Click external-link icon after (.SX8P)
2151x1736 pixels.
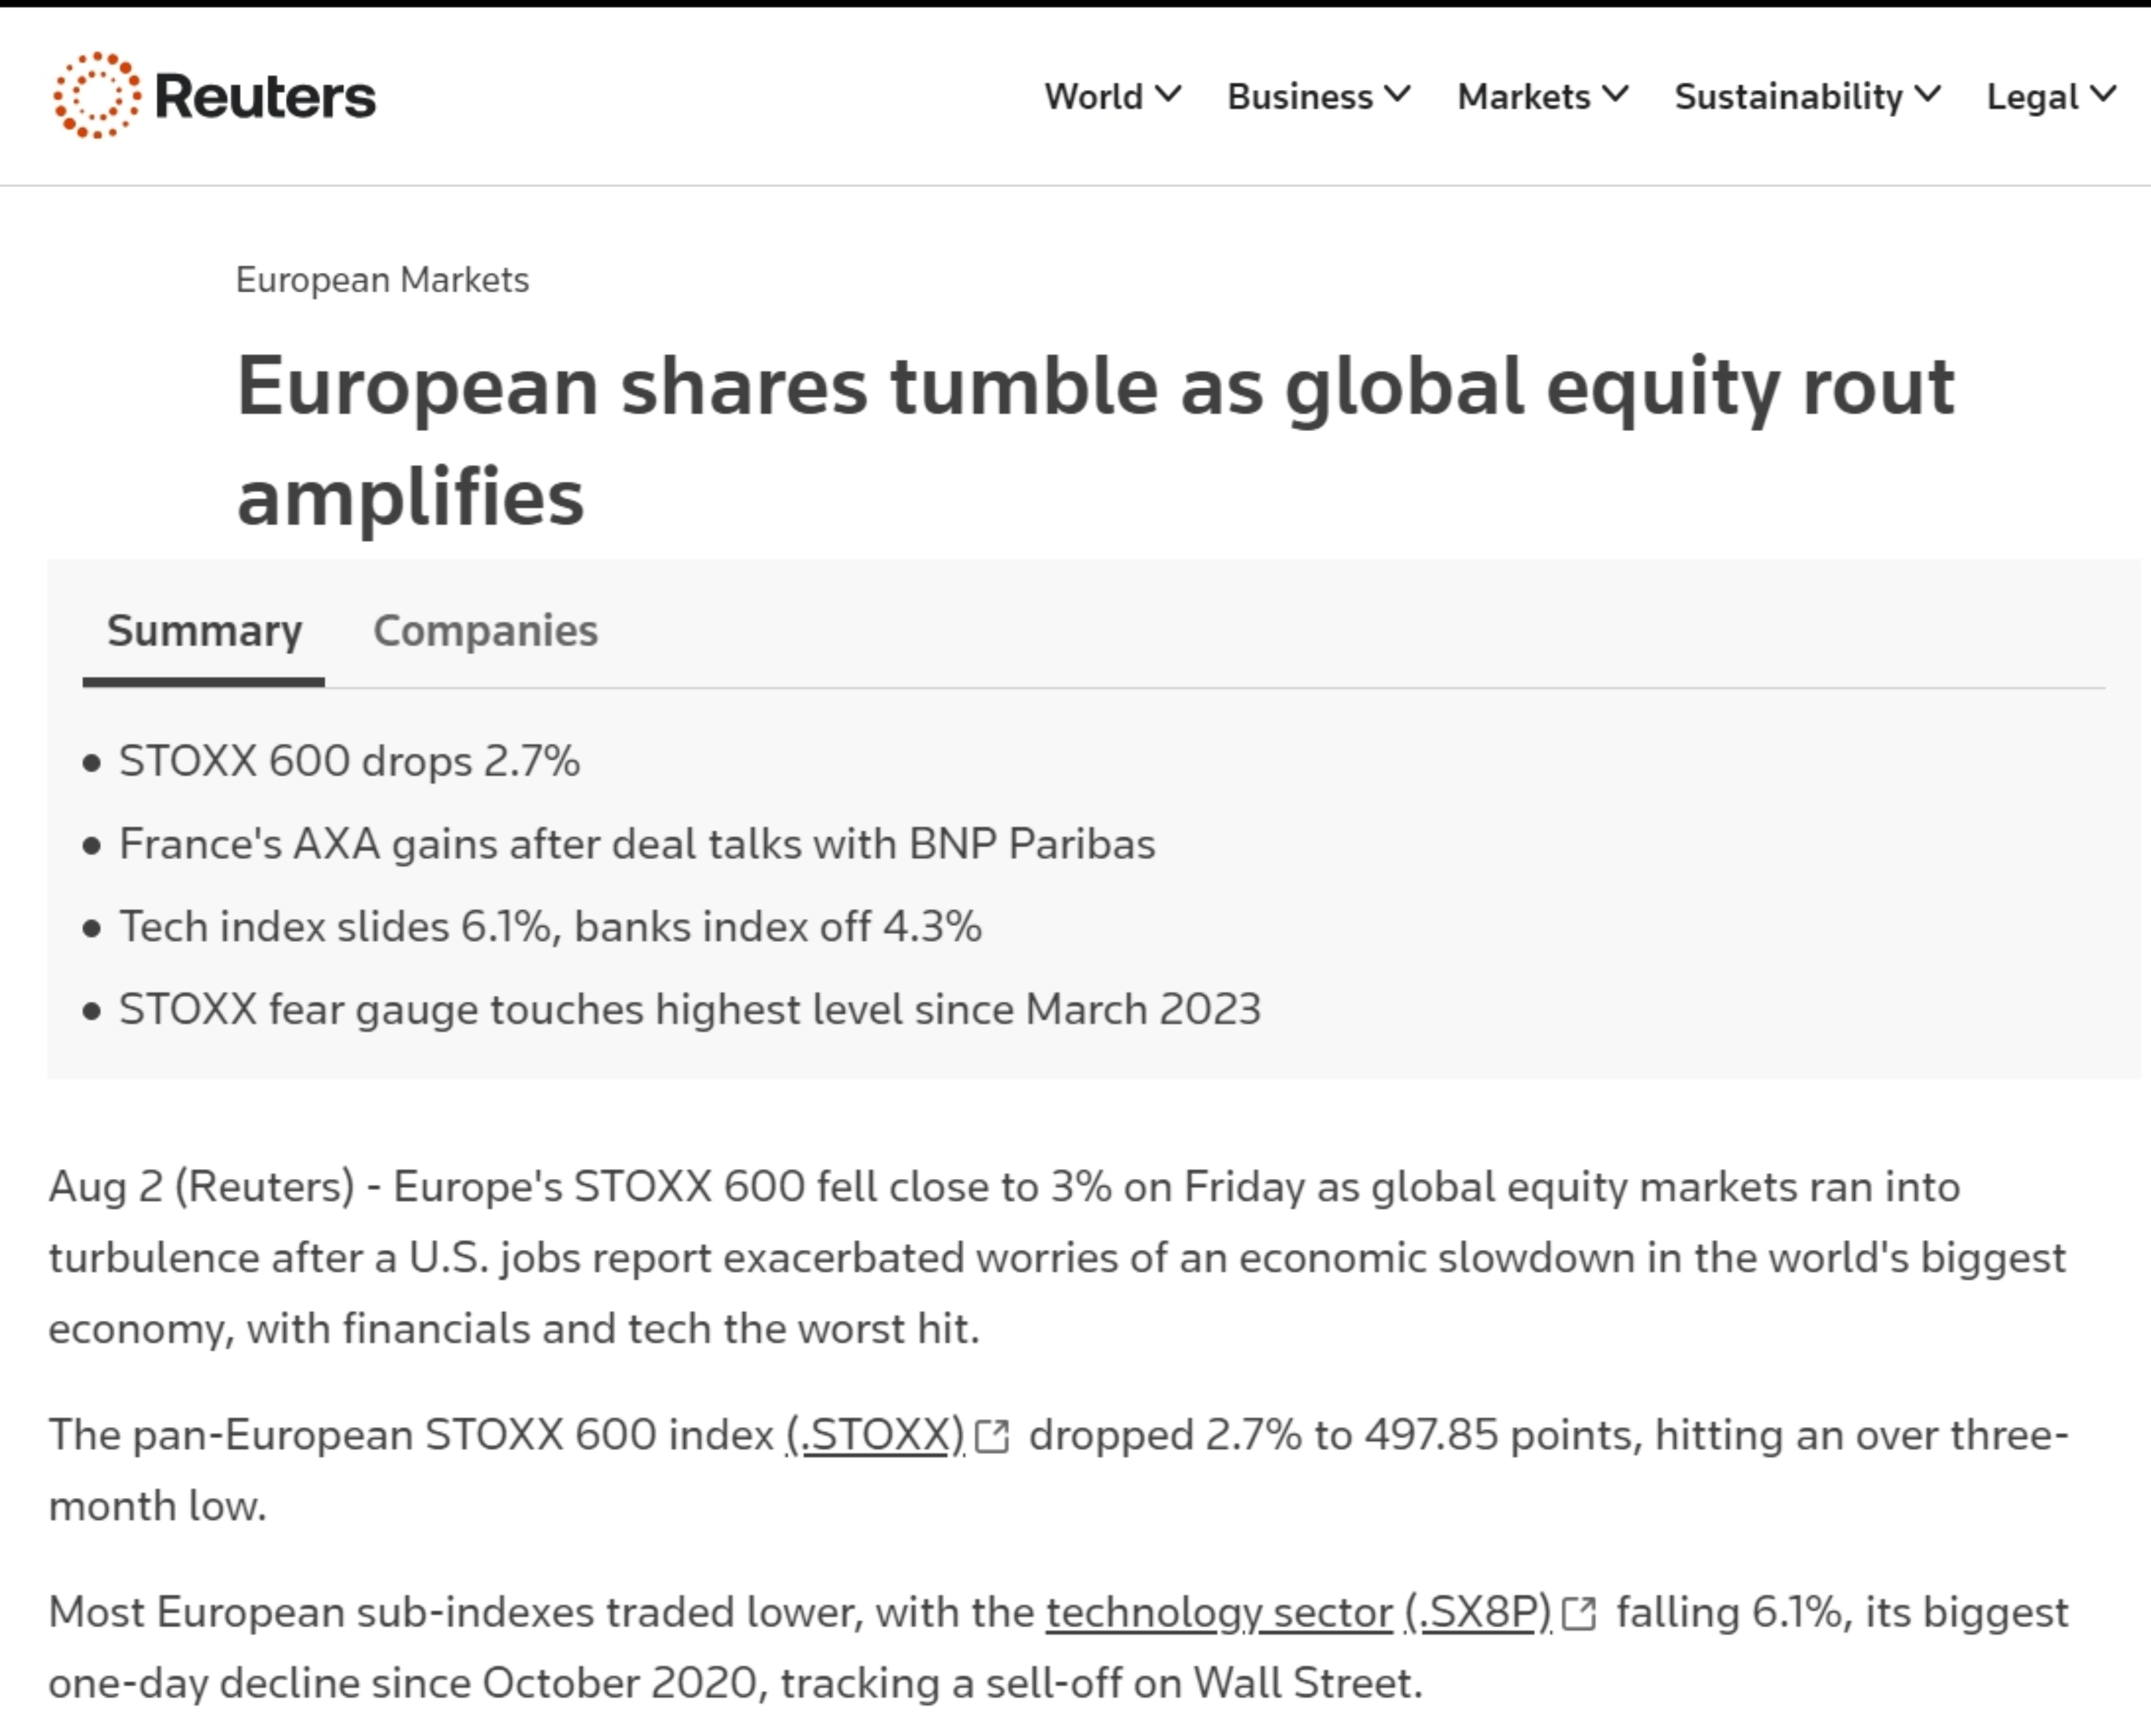(1579, 1614)
